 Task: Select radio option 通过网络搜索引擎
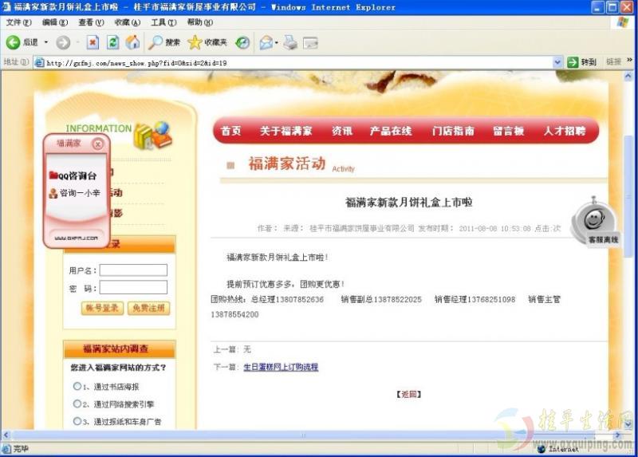(77, 404)
